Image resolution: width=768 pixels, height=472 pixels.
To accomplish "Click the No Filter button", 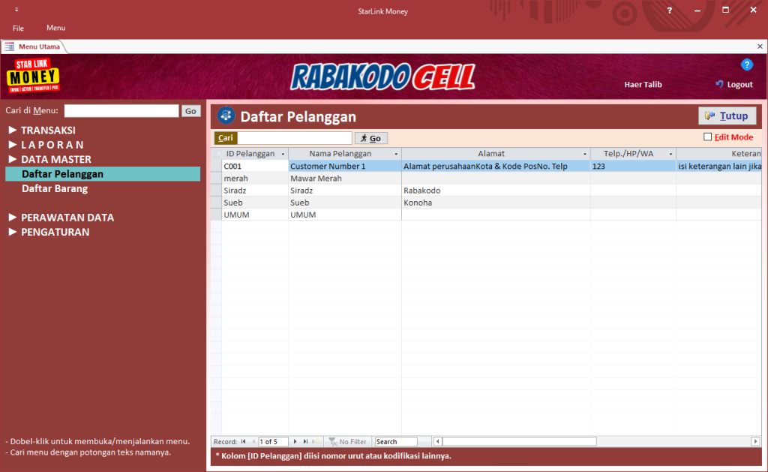I will click(x=348, y=442).
